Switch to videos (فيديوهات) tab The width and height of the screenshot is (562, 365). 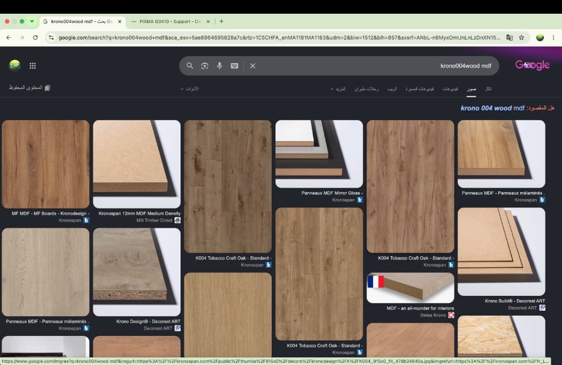tap(450, 88)
